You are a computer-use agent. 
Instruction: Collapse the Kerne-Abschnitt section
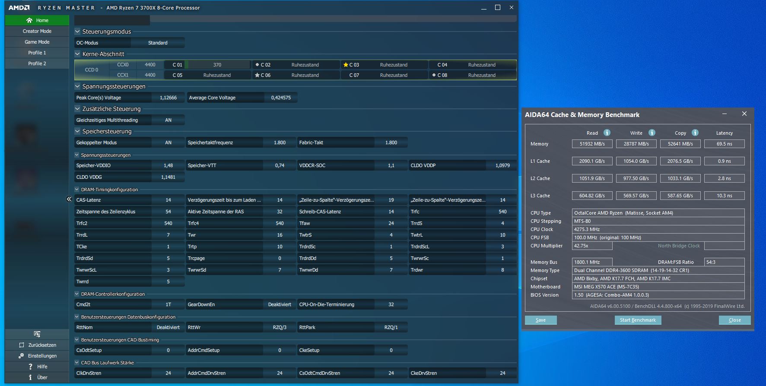pyautogui.click(x=77, y=54)
